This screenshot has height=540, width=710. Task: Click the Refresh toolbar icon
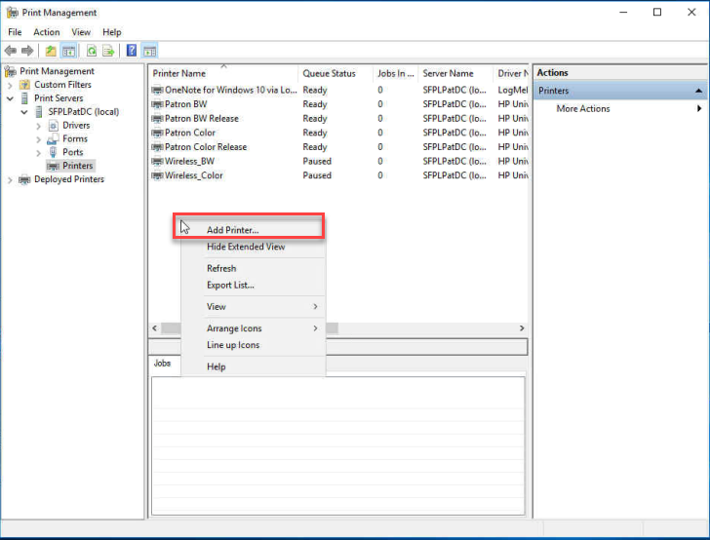pyautogui.click(x=91, y=51)
